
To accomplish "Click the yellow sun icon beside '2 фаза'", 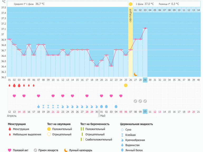I will [130, 4].
